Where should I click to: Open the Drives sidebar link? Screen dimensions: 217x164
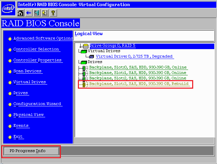21,93
